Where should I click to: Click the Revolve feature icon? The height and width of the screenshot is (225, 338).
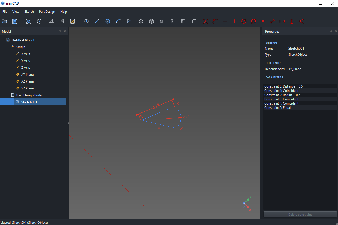pos(162,21)
